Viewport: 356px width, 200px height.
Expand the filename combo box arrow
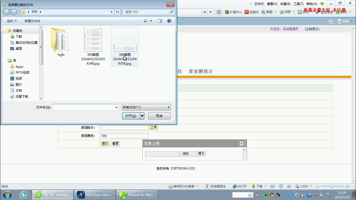116,107
